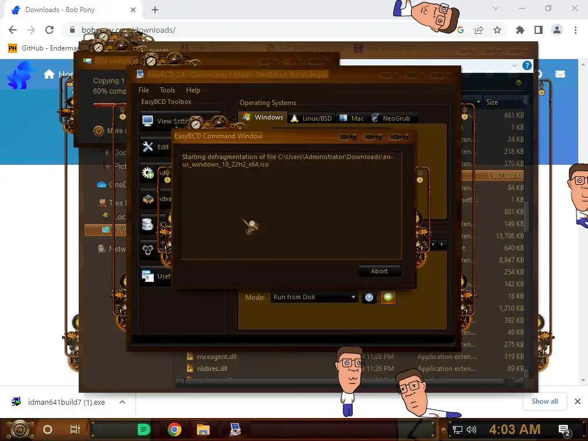Close the Chrome downloads bar

[578, 401]
